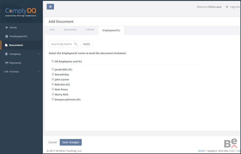241x154 pixels.
Task: Click the Payments card icon
Action: 7,63
